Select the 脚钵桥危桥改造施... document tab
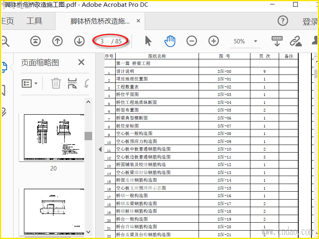 (x=100, y=21)
